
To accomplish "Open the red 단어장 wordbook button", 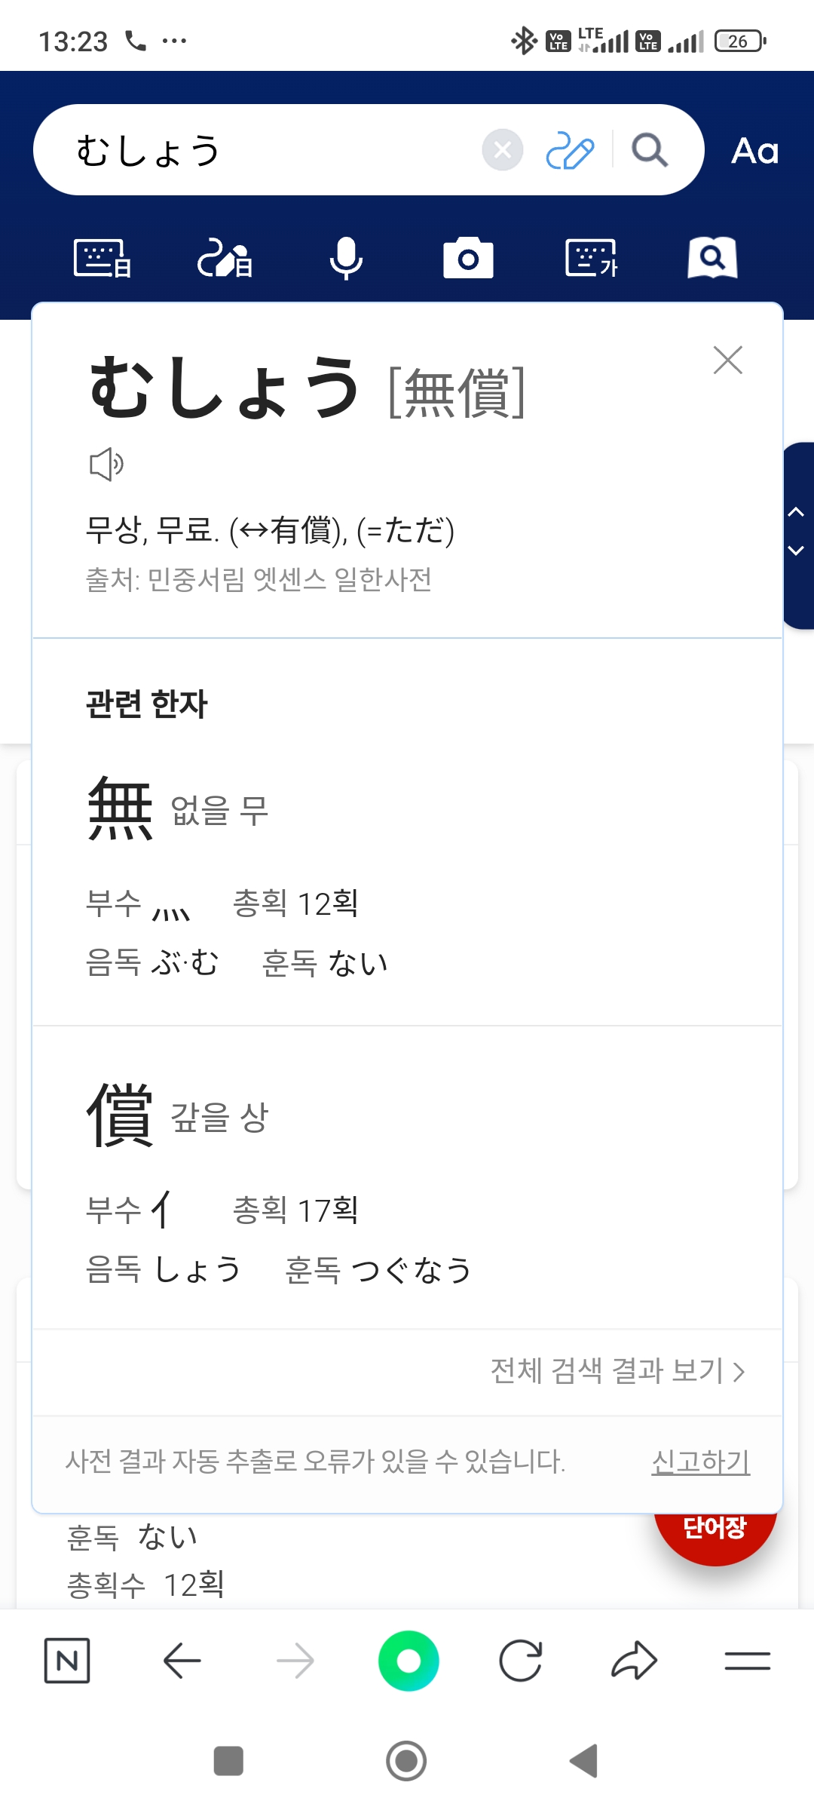I will click(x=715, y=1531).
